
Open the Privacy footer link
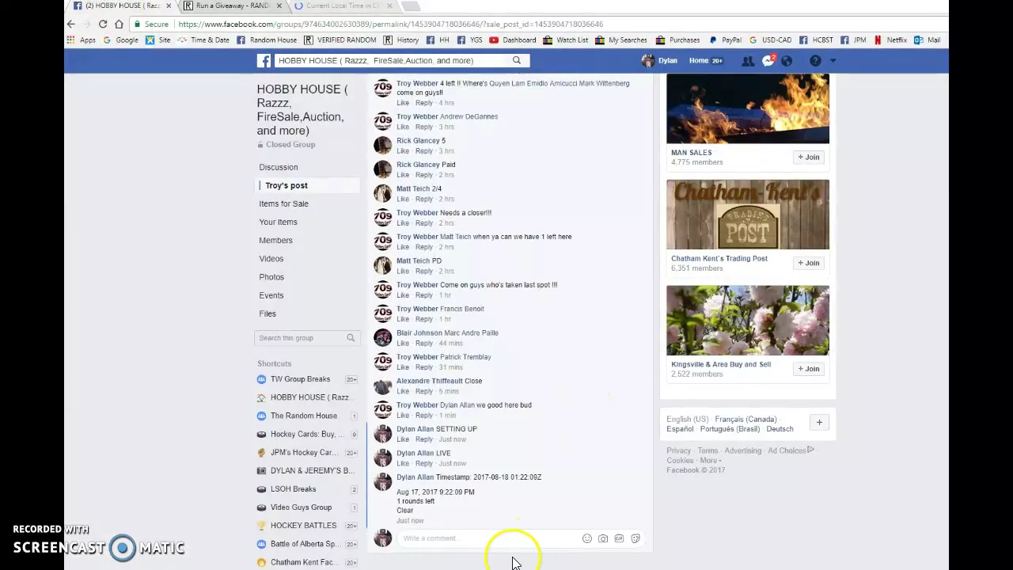coord(678,451)
